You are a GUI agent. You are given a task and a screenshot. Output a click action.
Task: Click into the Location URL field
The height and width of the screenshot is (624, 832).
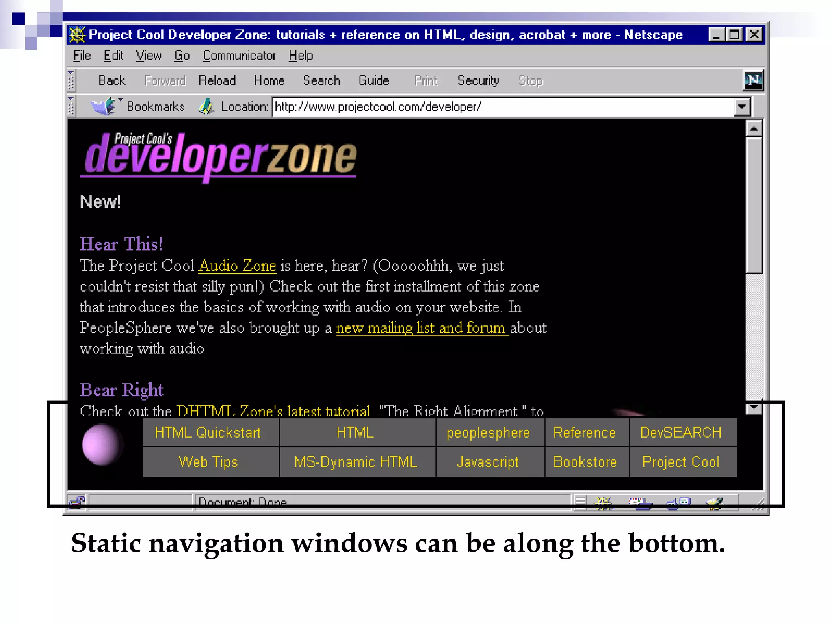click(504, 107)
